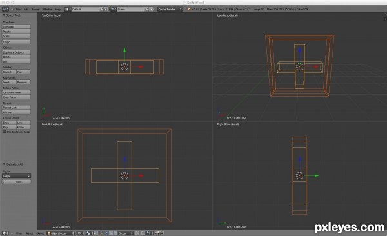Click the Reset button in operator panel

click(x=16, y=182)
